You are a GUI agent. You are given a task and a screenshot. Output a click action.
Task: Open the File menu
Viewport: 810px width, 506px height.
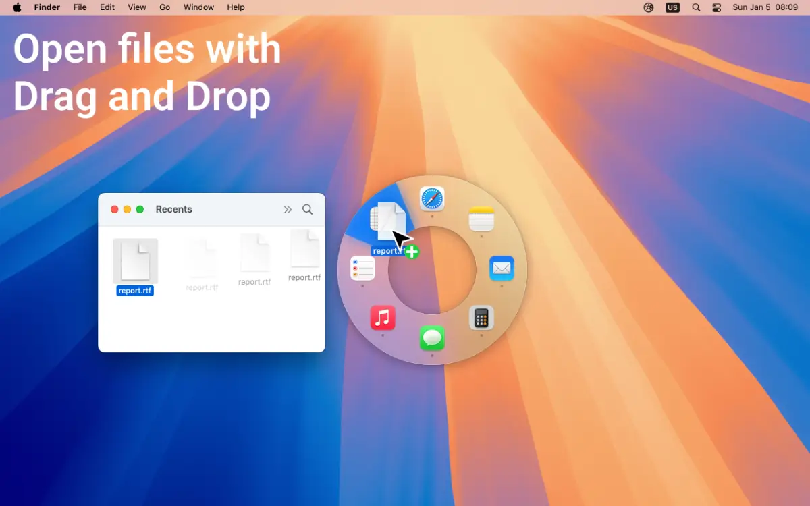80,7
